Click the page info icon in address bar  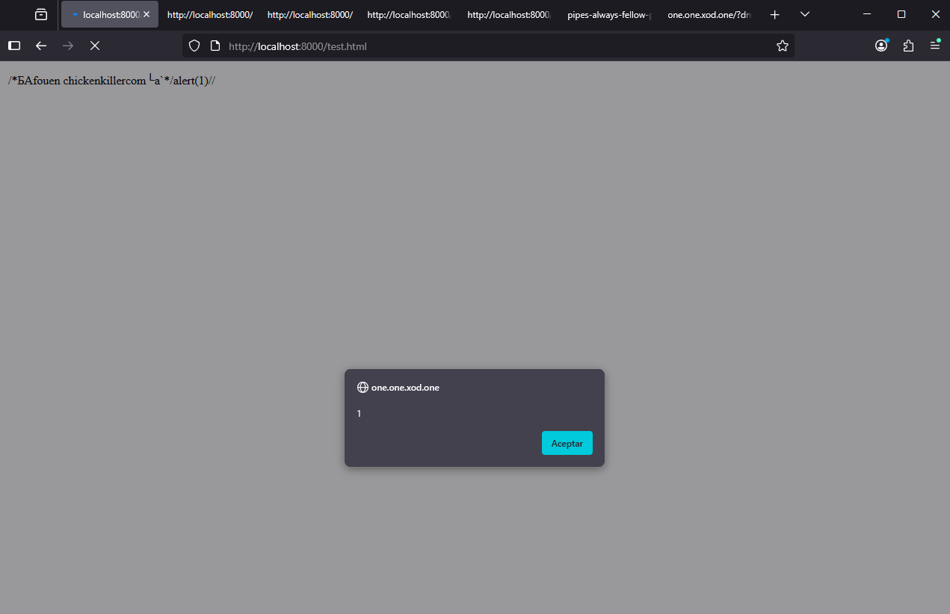(215, 46)
